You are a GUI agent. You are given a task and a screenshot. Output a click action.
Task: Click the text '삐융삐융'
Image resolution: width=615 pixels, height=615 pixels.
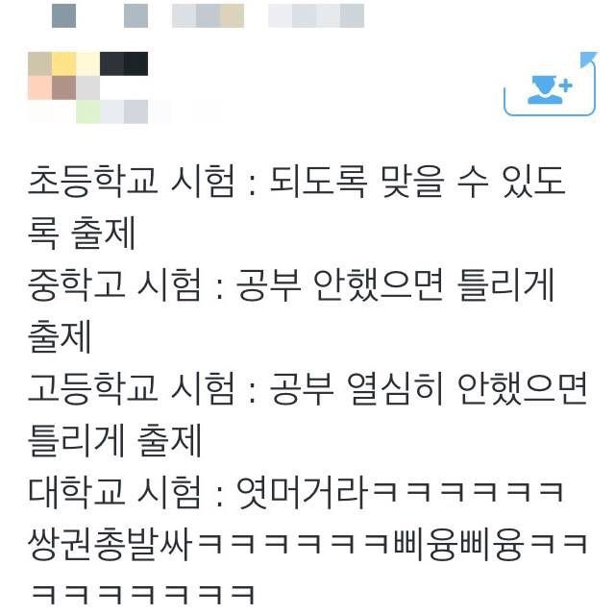coord(459,544)
